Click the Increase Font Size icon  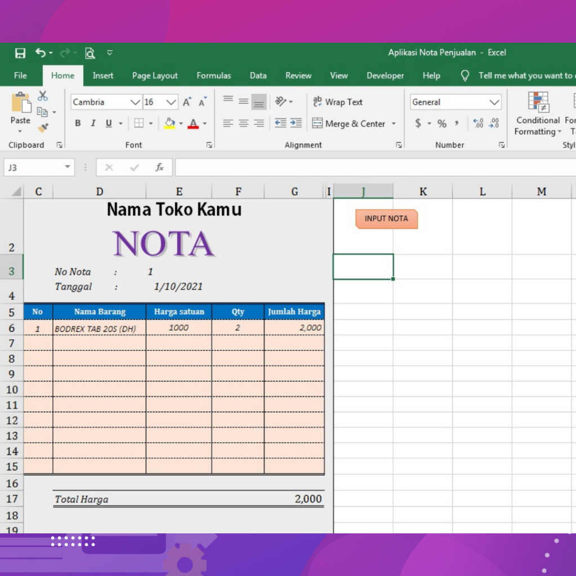click(x=187, y=102)
